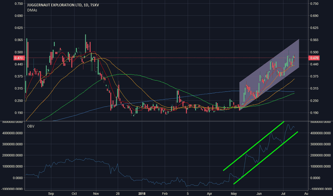Click the 28 date label on time axis
The height and width of the screenshot is (196, 333).
click(118, 194)
